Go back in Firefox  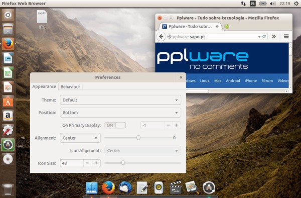161,37
